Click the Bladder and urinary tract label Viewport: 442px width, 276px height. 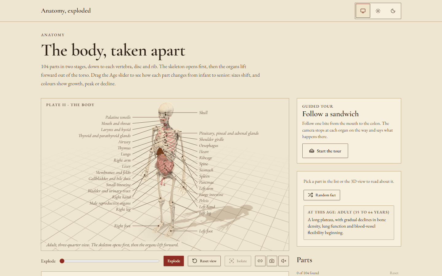(109, 191)
